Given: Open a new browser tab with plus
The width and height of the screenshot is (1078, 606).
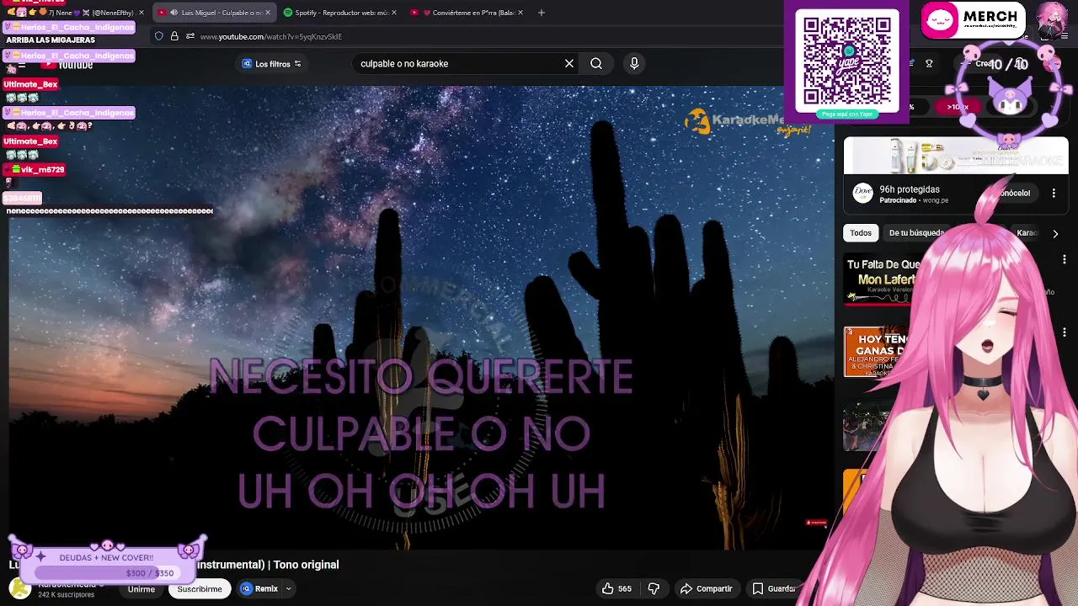Looking at the screenshot, I should tap(541, 13).
